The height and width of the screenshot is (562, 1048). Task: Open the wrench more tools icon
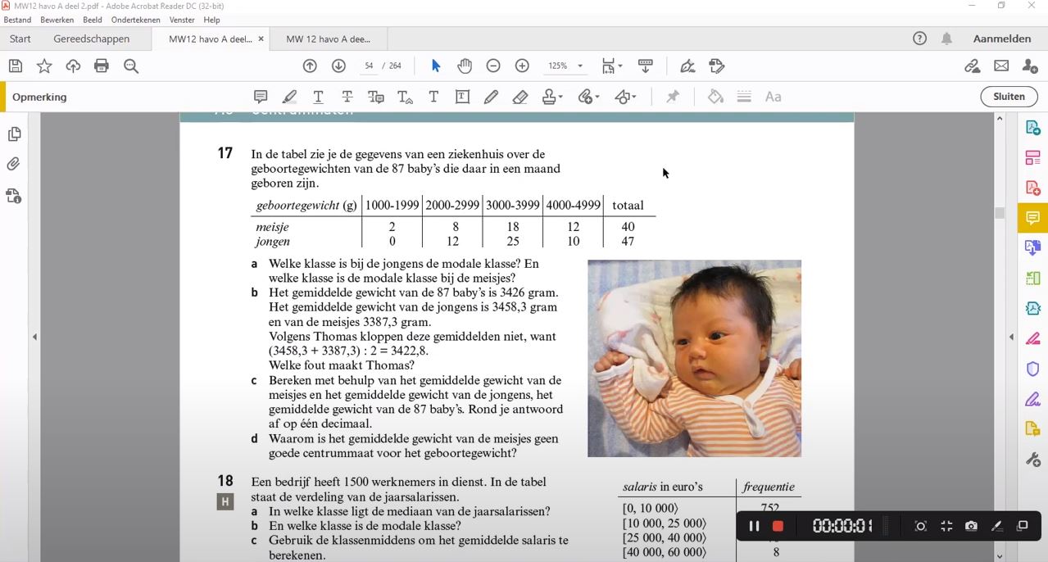pyautogui.click(x=1032, y=460)
